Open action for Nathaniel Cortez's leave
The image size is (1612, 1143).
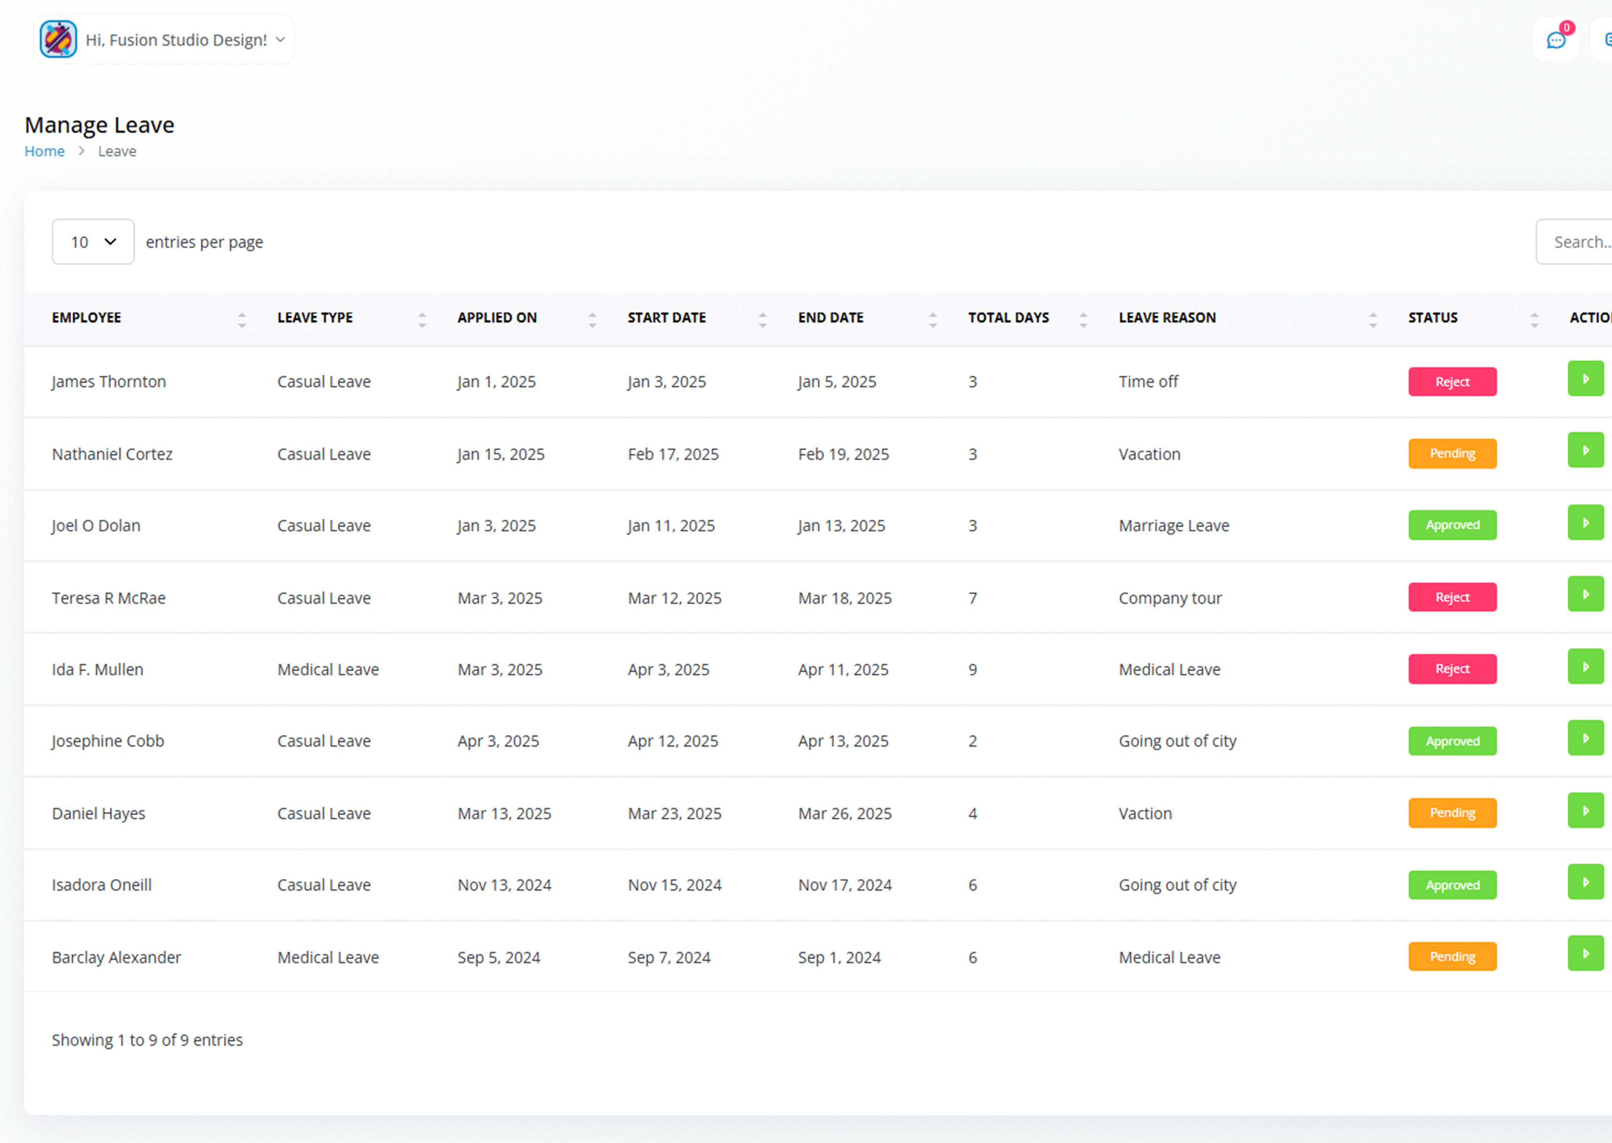pyautogui.click(x=1585, y=451)
